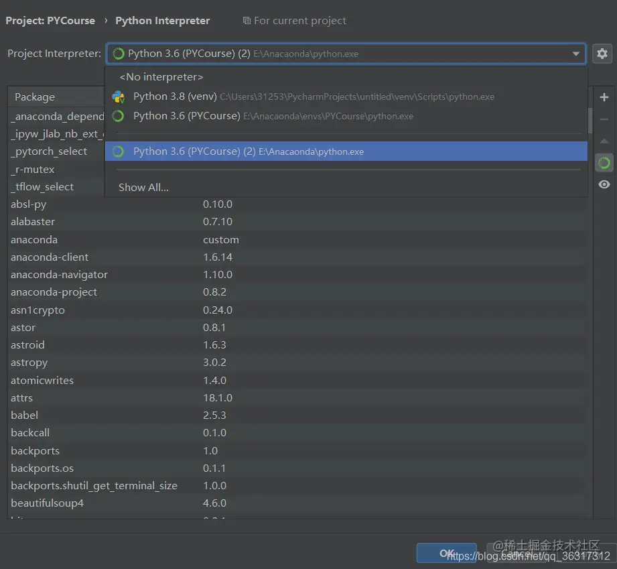Select the _anaconda_depend package row
Image resolution: width=617 pixels, height=569 pixels.
coord(56,117)
